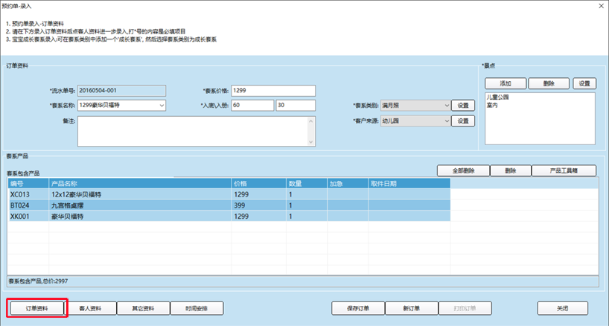Click the 数量 column header
609x326 pixels.
(x=307, y=184)
